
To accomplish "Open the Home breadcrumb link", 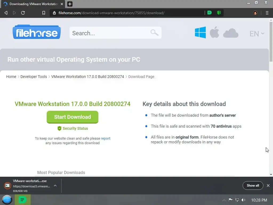I will pos(11,77).
